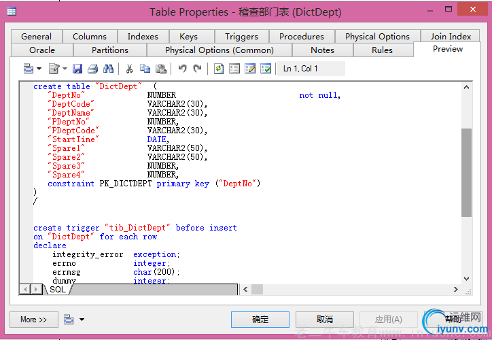Paste from clipboard icon
492x340 pixels.
(x=160, y=69)
